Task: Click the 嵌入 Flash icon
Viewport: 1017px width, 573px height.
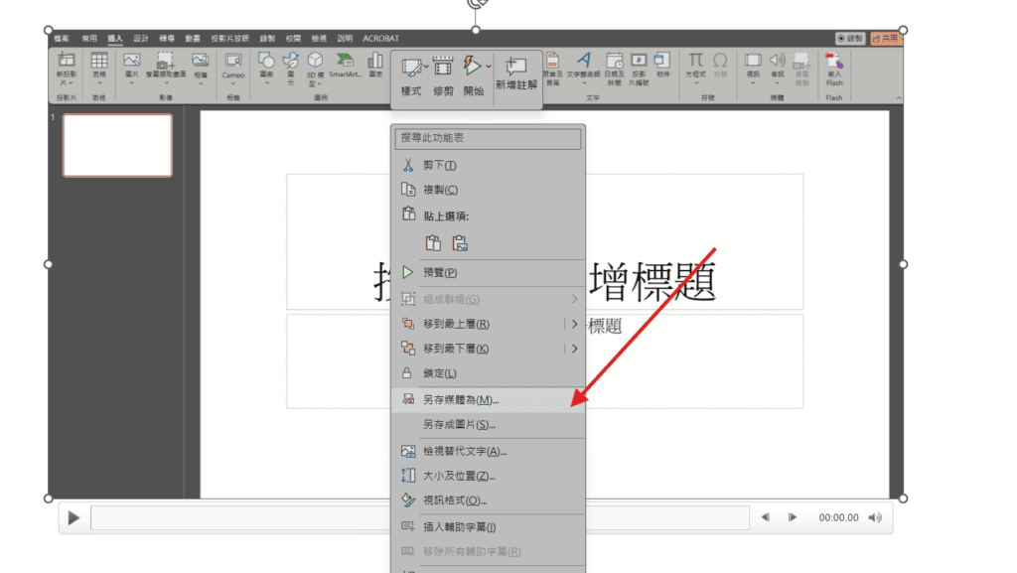Action: [834, 65]
